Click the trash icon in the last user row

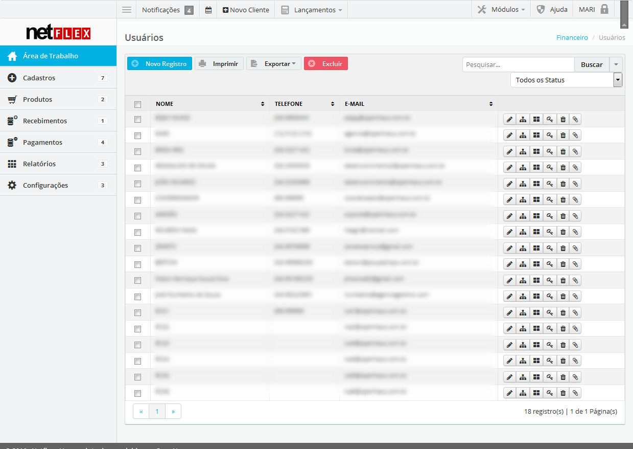[x=563, y=393]
